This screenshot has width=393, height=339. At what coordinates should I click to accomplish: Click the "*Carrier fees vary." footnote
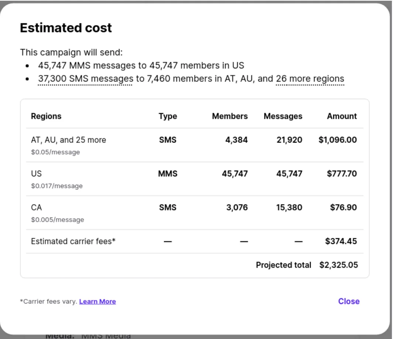[x=48, y=301]
